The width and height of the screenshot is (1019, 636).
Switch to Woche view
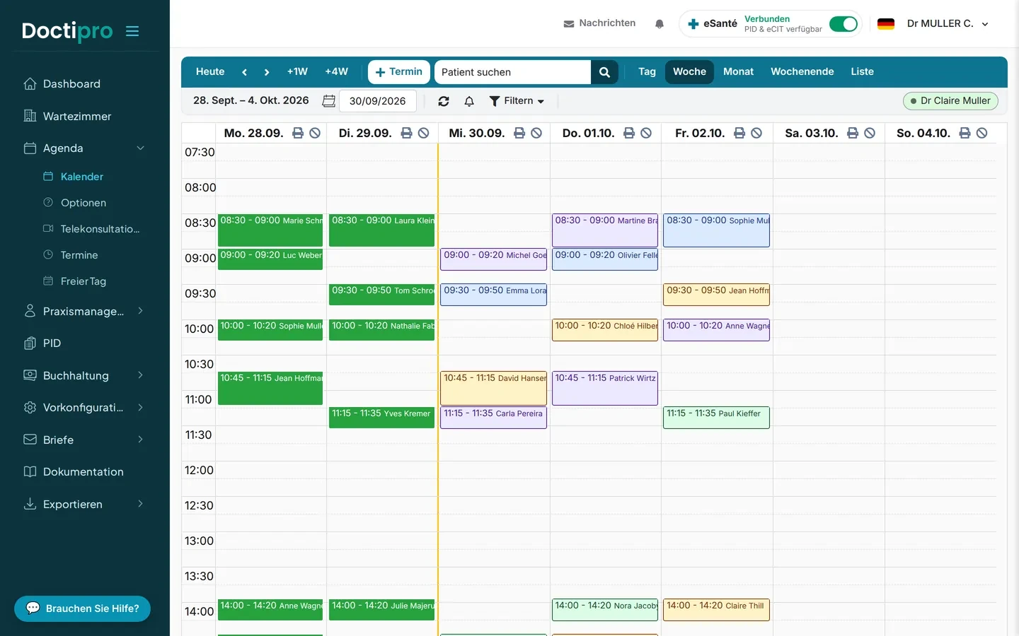[x=689, y=72]
